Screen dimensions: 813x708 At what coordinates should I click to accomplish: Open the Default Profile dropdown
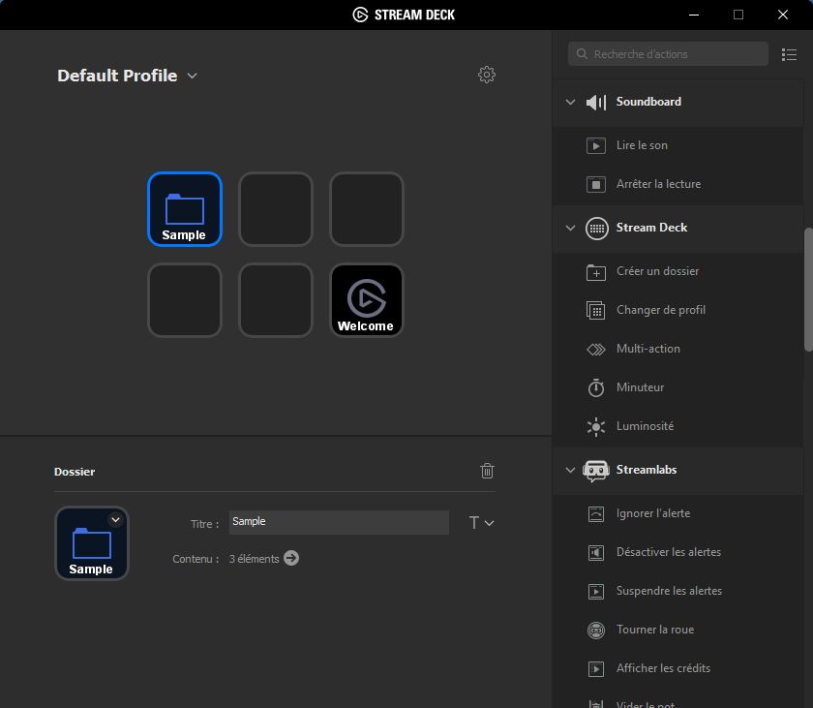[192, 76]
